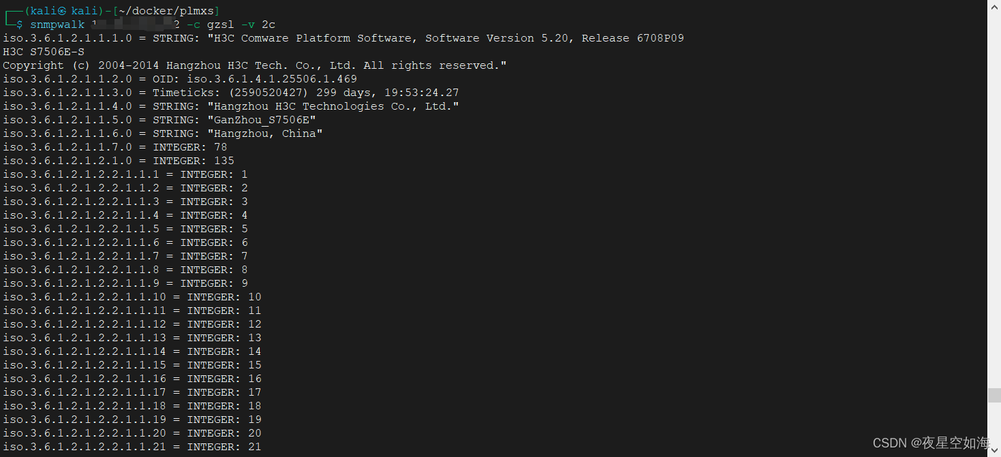Click the blurred IP address in command
The height and width of the screenshot is (457, 1001).
point(135,25)
